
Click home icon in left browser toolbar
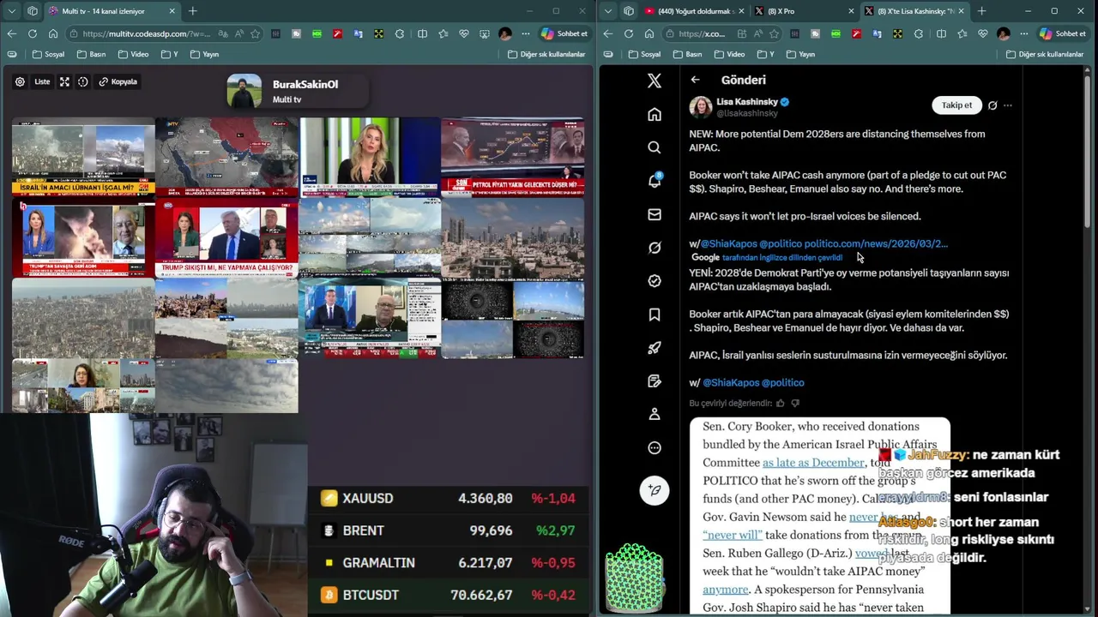click(53, 33)
